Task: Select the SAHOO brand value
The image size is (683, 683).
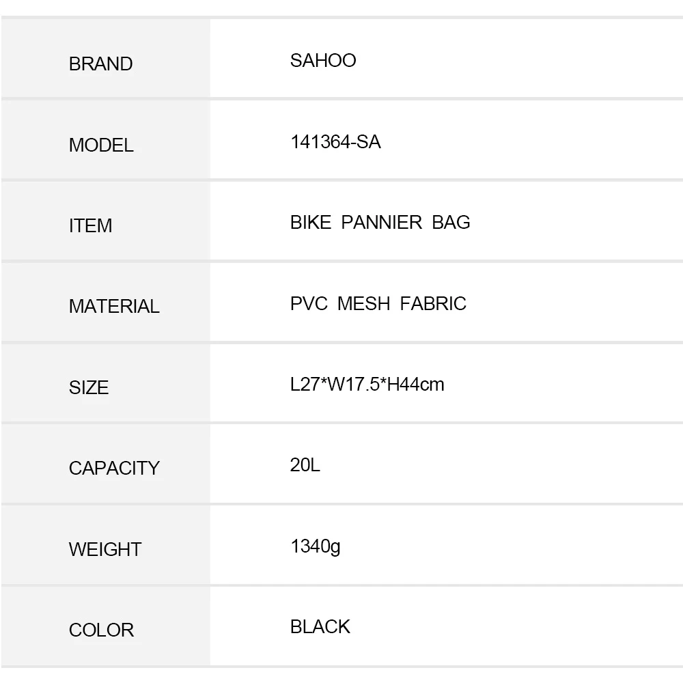Action: (x=323, y=61)
